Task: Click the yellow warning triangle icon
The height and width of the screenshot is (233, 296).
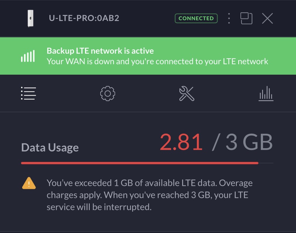Action: [x=28, y=183]
